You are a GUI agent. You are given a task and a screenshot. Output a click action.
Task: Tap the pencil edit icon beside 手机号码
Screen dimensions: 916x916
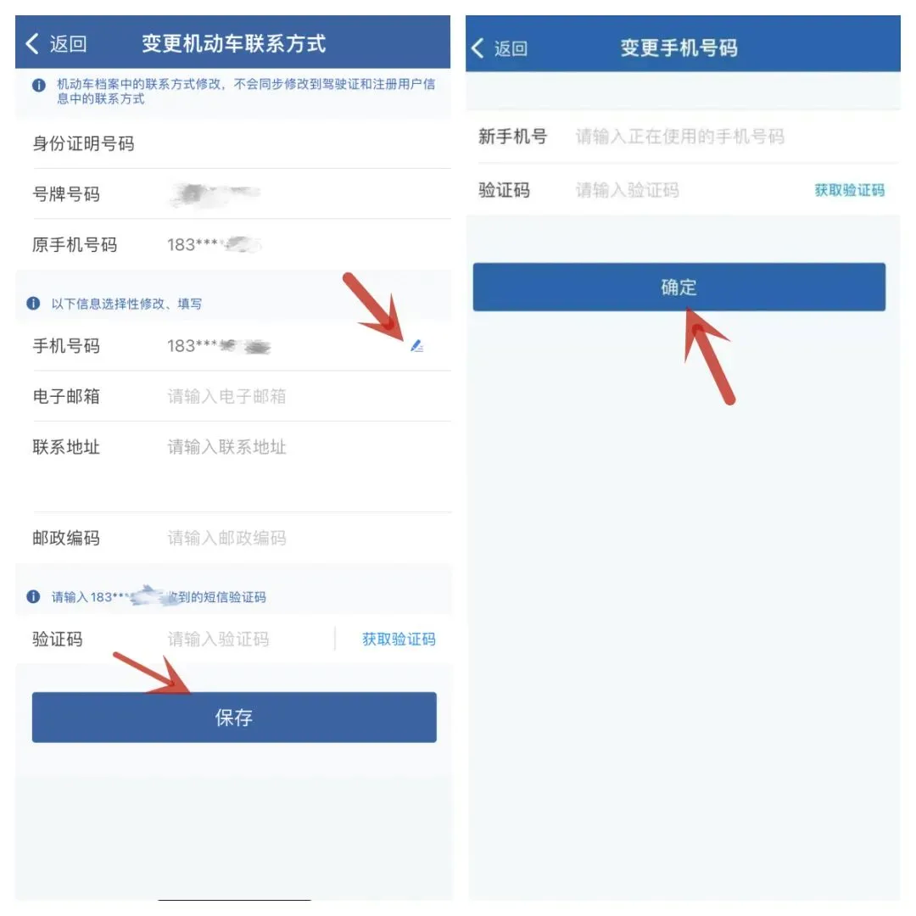(x=416, y=346)
